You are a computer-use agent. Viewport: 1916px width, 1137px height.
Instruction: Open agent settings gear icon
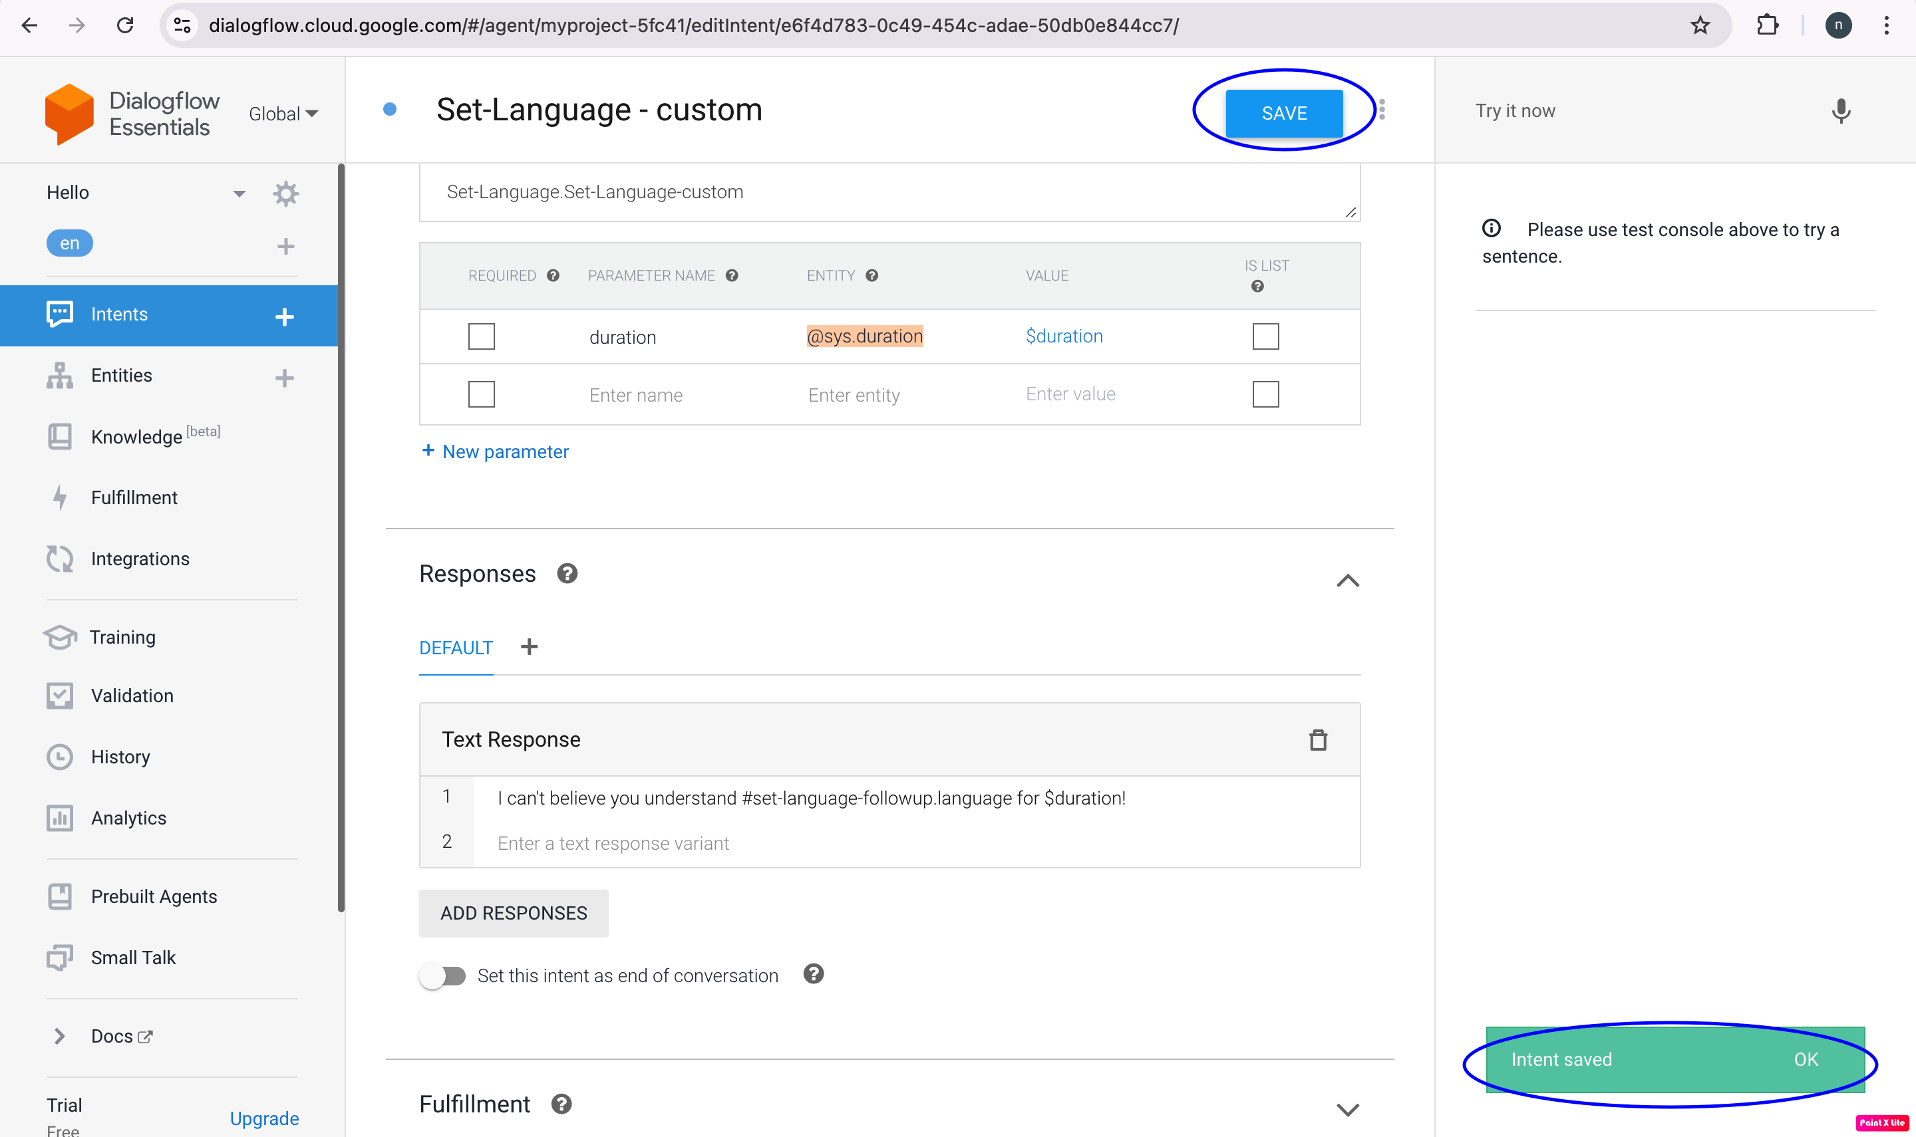[x=285, y=193]
